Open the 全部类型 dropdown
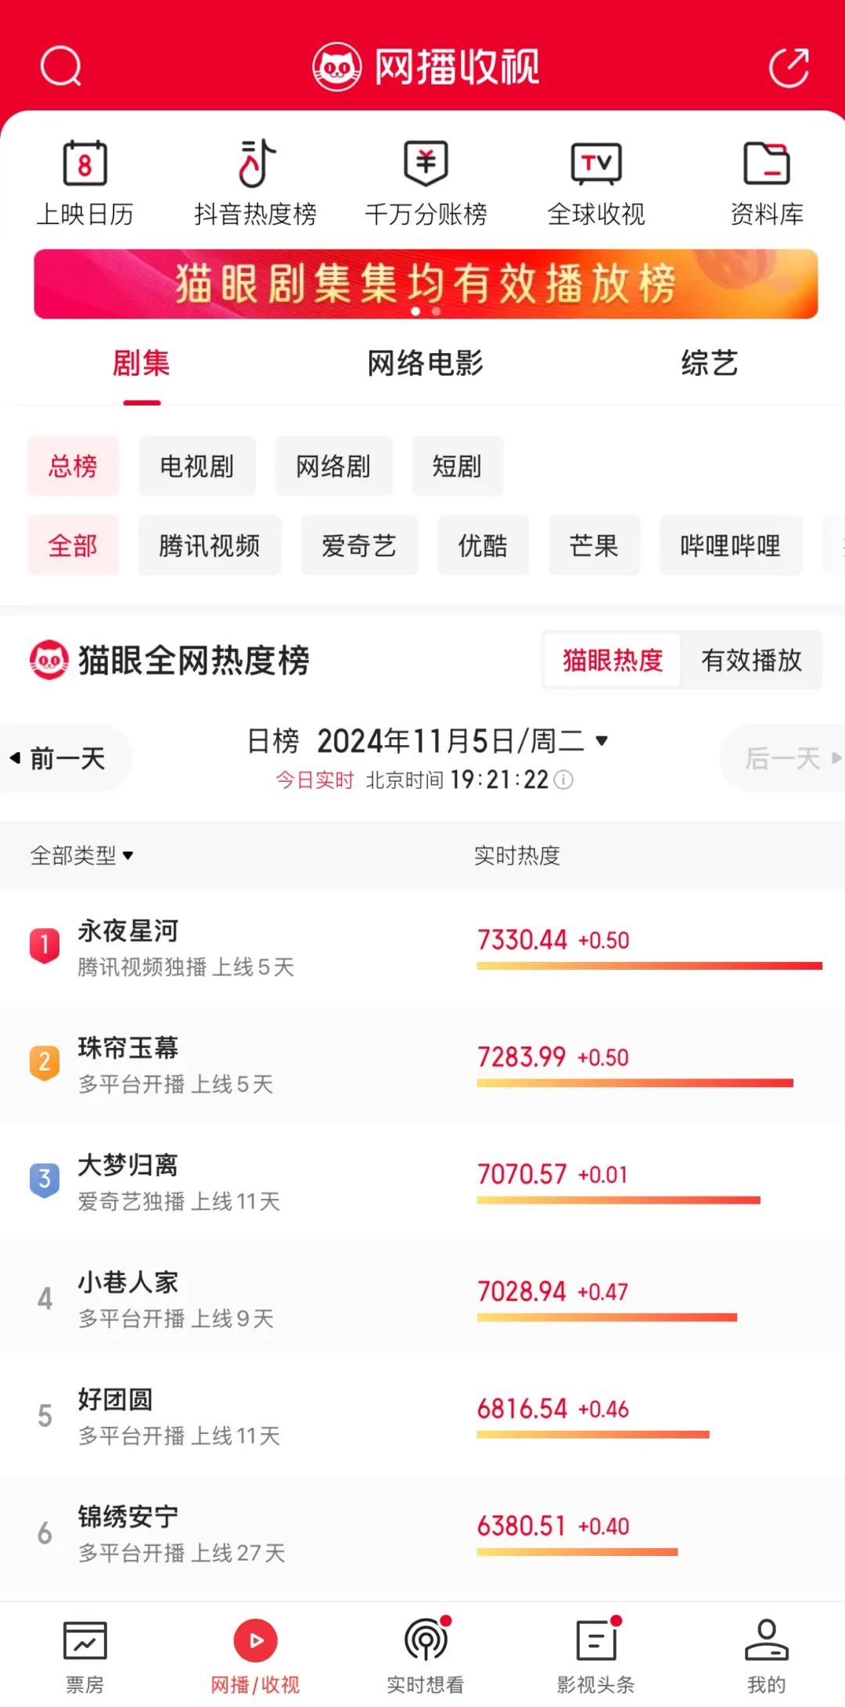Image resolution: width=845 pixels, height=1707 pixels. click(x=81, y=855)
